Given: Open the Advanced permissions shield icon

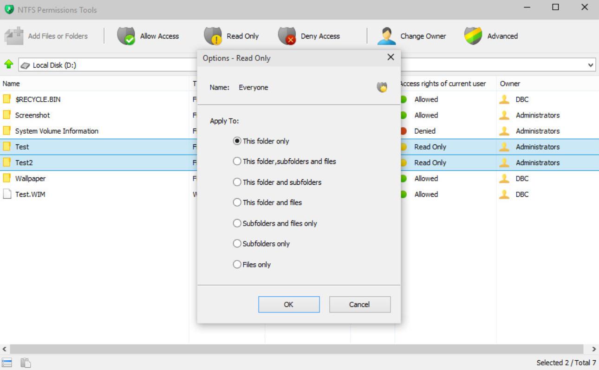Looking at the screenshot, I should 473,36.
